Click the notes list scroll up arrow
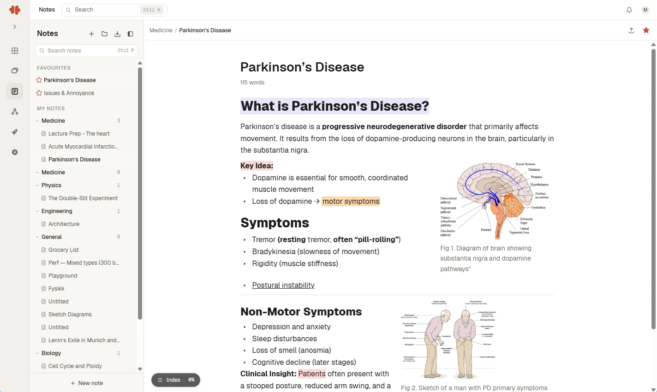The height and width of the screenshot is (392, 657). coord(140,63)
